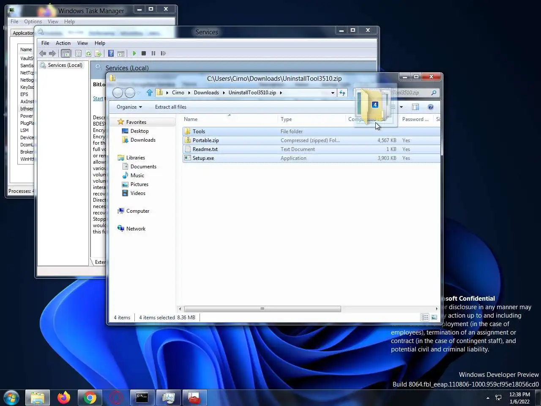Switch to Command Prompt in taskbar

click(x=142, y=398)
